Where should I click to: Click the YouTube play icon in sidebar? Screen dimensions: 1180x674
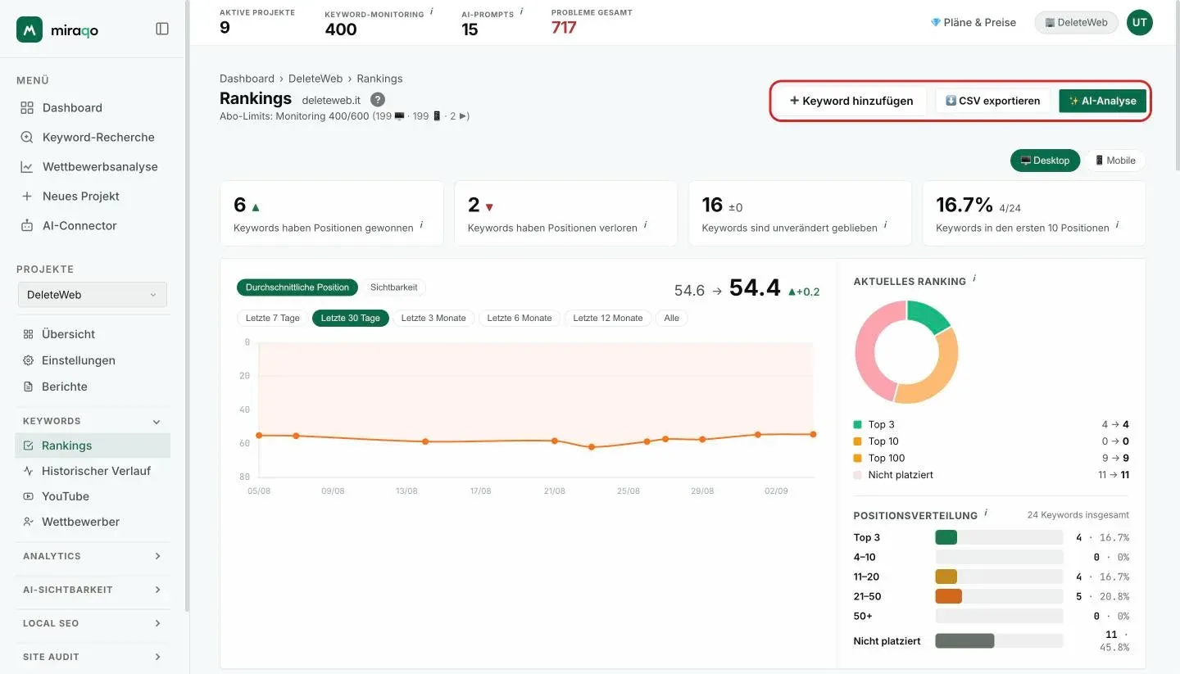29,496
